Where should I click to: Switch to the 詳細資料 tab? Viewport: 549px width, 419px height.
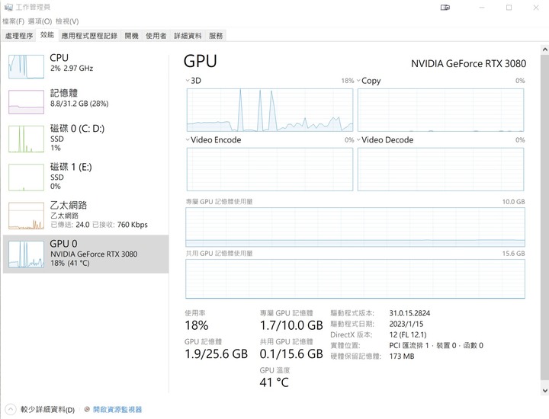click(188, 36)
